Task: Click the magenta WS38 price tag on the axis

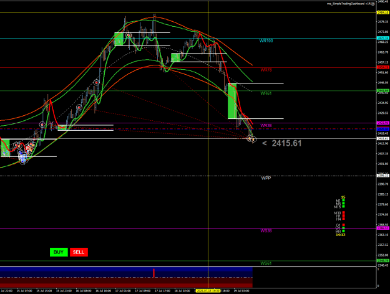Action: point(383,228)
